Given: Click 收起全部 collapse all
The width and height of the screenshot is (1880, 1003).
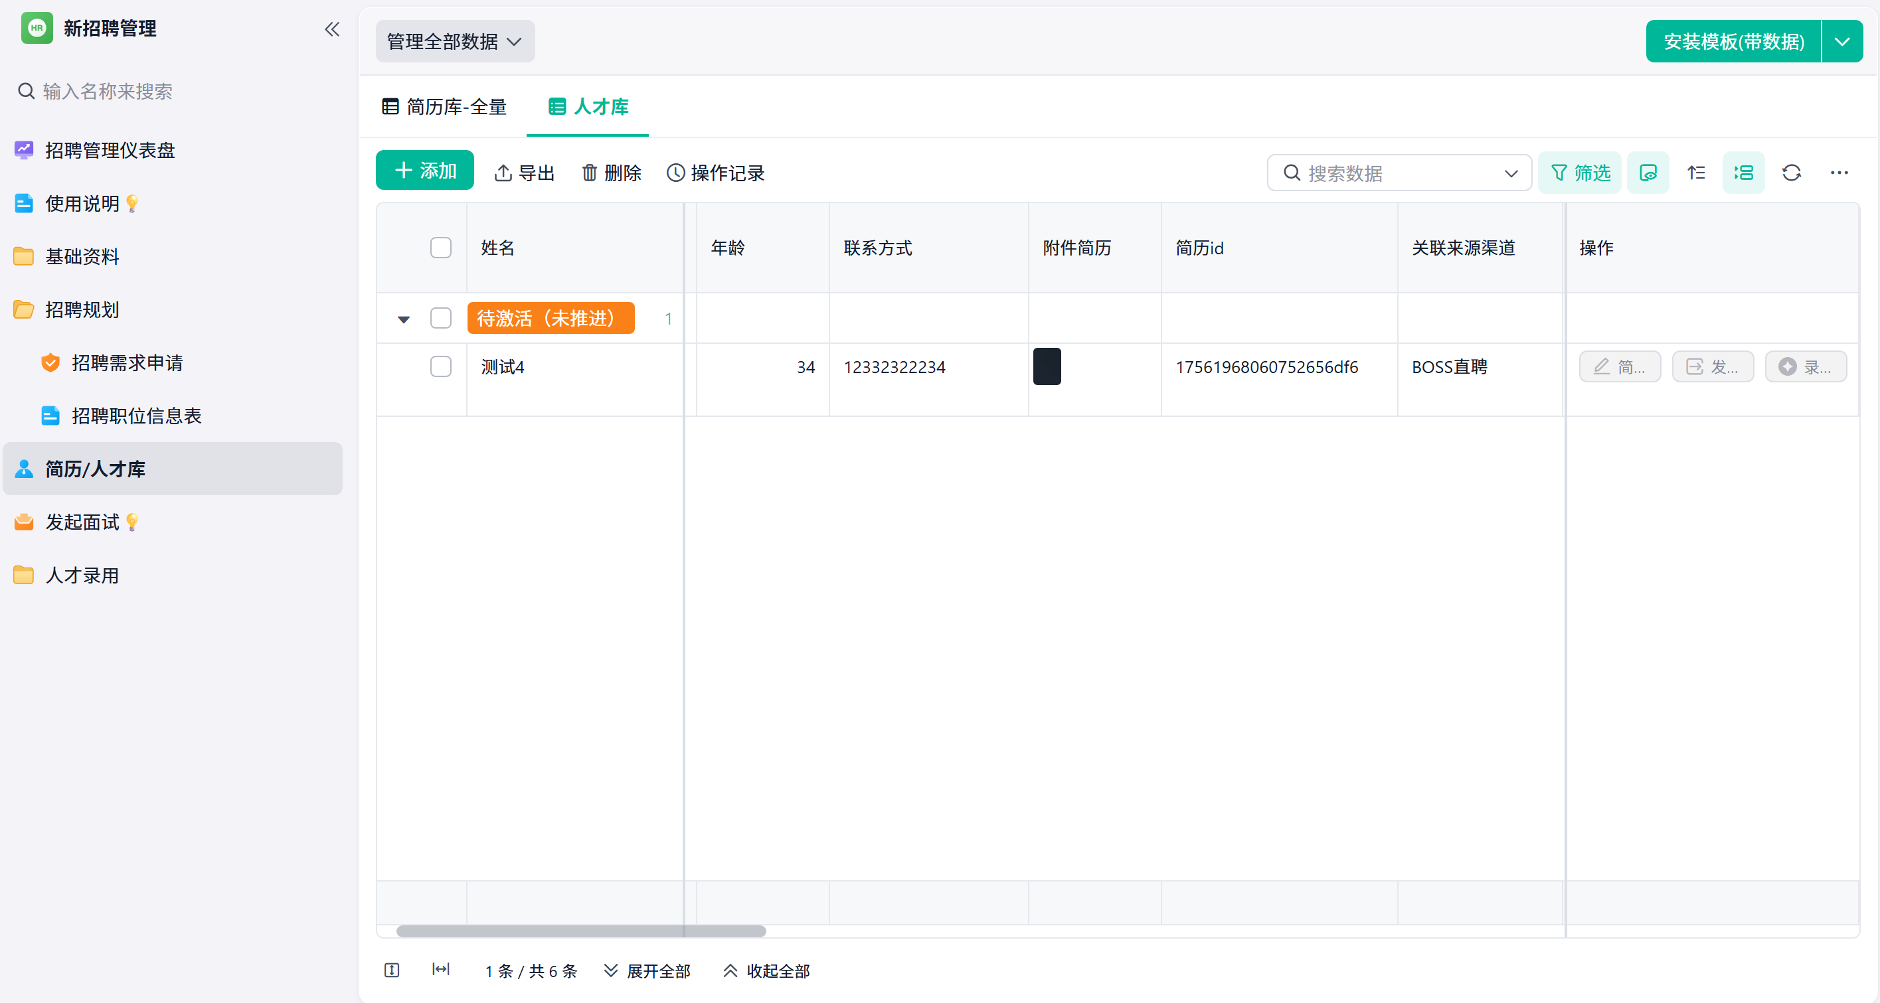Looking at the screenshot, I should (766, 971).
